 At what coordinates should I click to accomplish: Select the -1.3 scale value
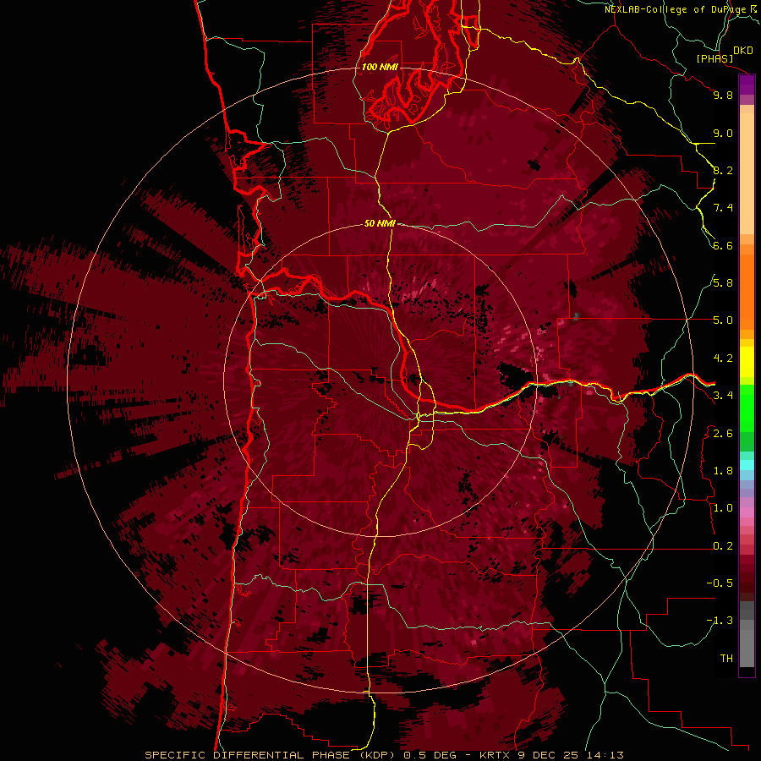pyautogui.click(x=720, y=621)
